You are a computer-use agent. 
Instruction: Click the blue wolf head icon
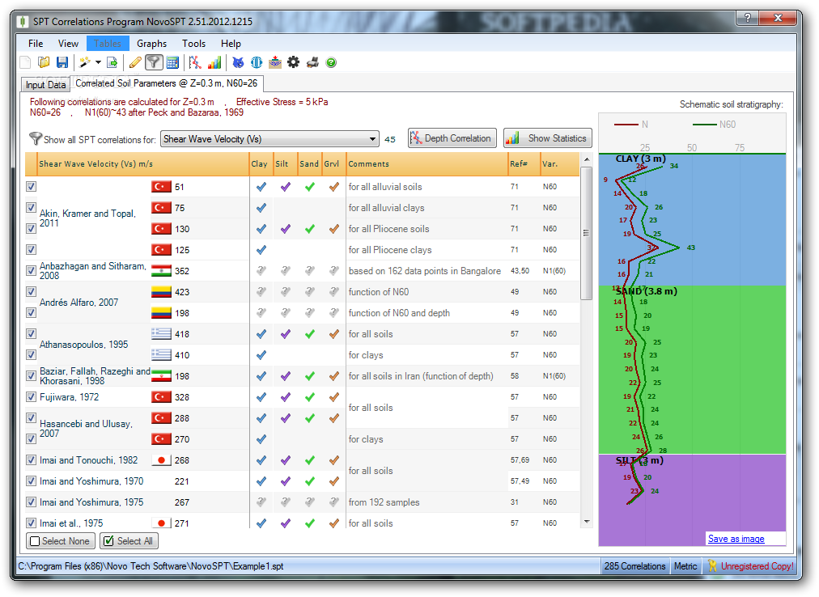coord(238,62)
